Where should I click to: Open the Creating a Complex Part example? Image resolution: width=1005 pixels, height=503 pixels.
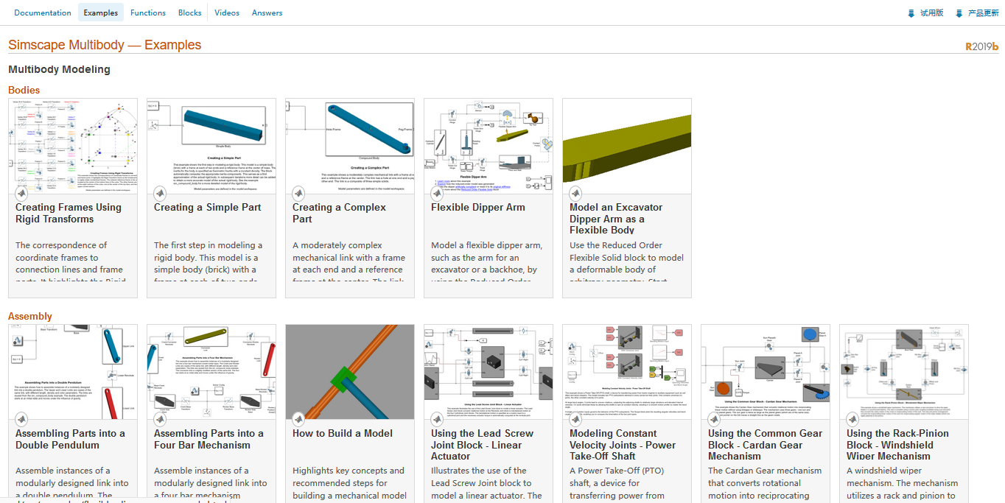339,213
